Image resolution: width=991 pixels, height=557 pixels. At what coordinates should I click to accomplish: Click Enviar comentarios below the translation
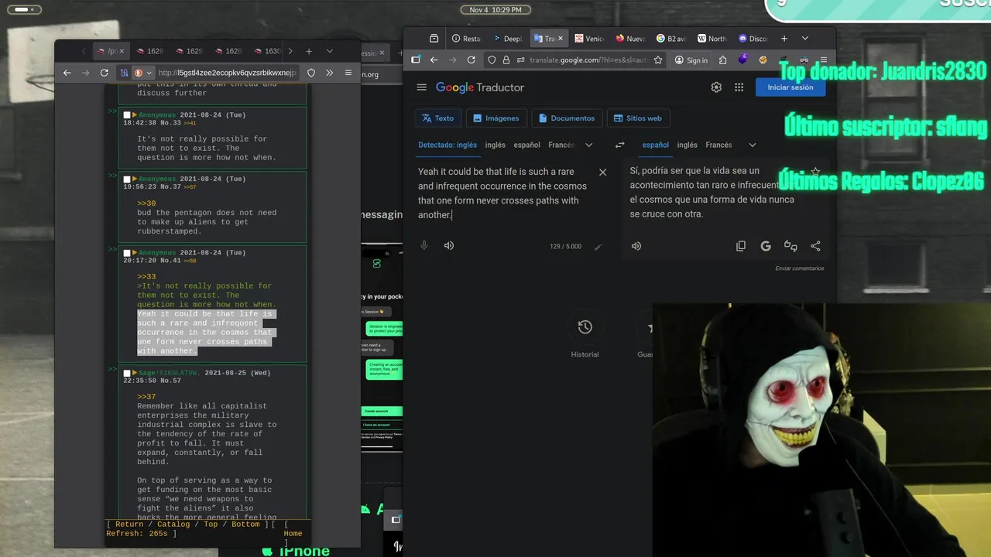click(800, 268)
